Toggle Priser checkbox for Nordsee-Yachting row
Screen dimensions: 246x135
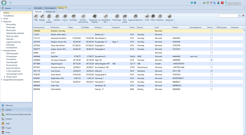pos(212,67)
